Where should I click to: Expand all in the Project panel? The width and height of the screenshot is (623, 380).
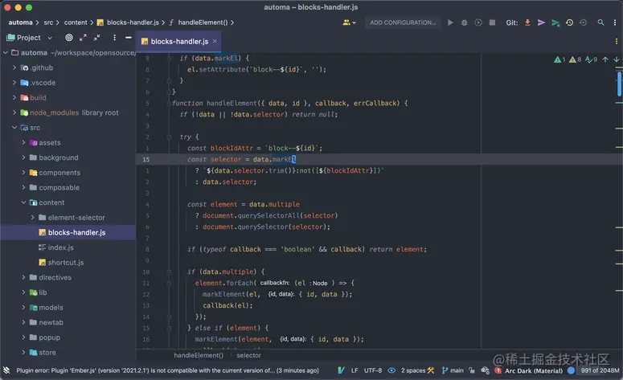[83, 38]
